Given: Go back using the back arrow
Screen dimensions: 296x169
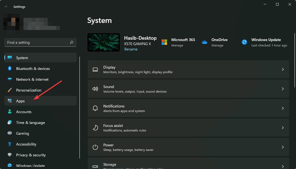Looking at the screenshot, I should pyautogui.click(x=6, y=6).
